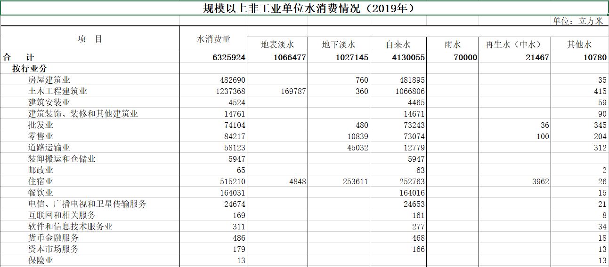Select the 水消费量 column header
The image size is (609, 267).
213,39
